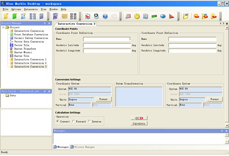
Task: Click the red triangle toolbar icon
Action: pyautogui.click(x=171, y=16)
